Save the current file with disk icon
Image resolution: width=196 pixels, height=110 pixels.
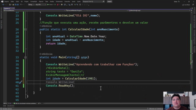[16, 5]
